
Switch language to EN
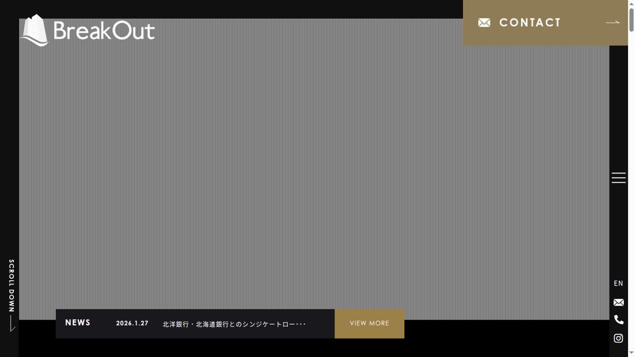pyautogui.click(x=619, y=283)
